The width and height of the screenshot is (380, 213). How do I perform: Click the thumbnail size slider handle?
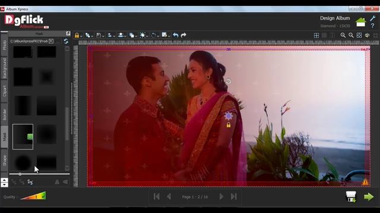(20, 174)
